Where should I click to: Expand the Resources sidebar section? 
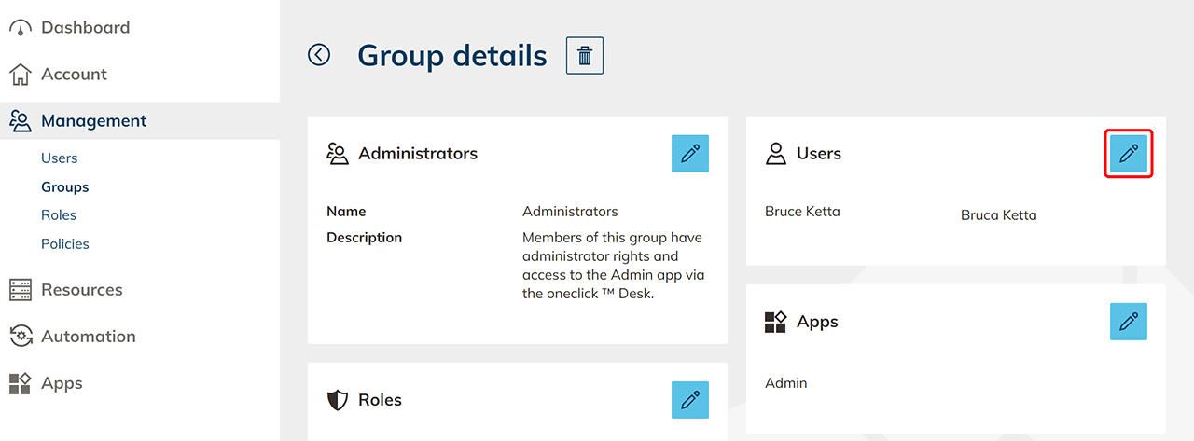(x=81, y=290)
